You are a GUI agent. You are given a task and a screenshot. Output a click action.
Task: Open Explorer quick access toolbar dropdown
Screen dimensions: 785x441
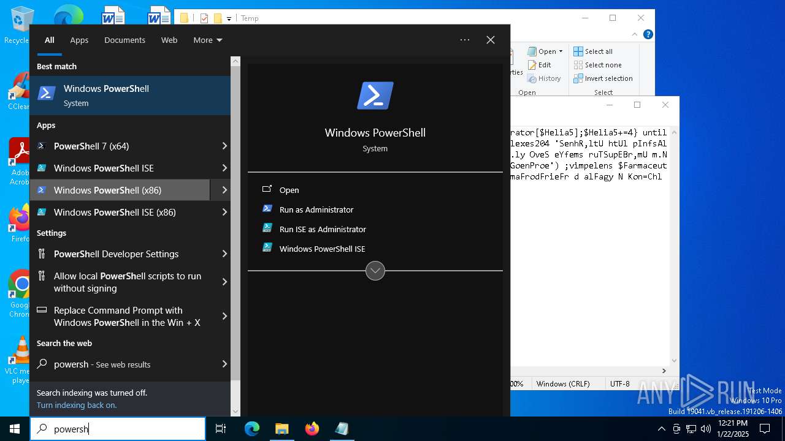(229, 18)
